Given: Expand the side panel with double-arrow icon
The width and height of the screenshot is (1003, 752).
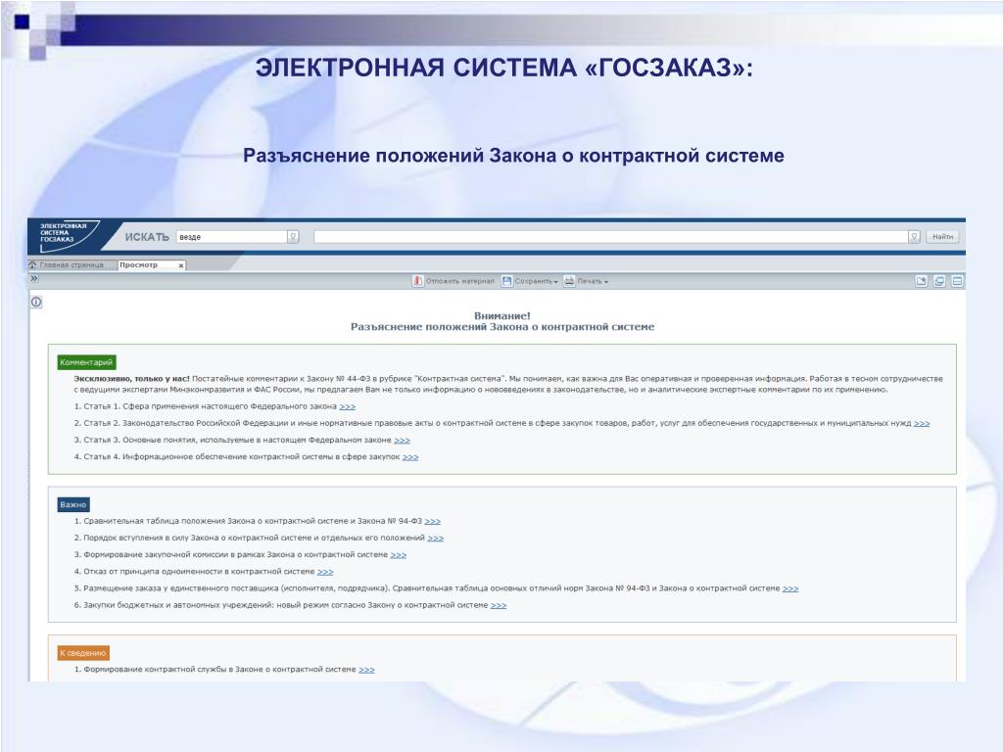Looking at the screenshot, I should (x=34, y=279).
